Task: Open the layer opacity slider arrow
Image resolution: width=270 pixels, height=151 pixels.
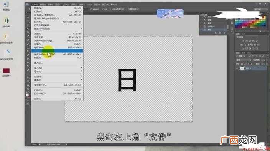Action: click(x=267, y=60)
